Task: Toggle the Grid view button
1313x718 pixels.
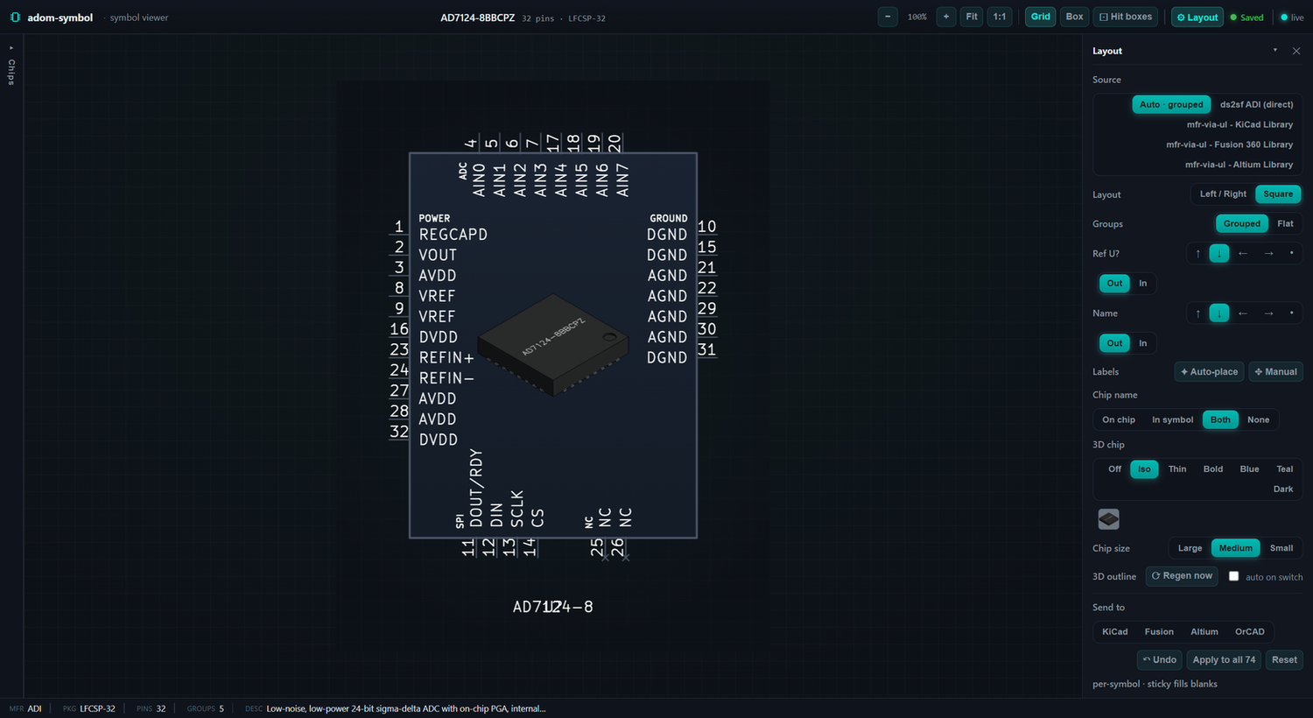Action: pyautogui.click(x=1040, y=17)
